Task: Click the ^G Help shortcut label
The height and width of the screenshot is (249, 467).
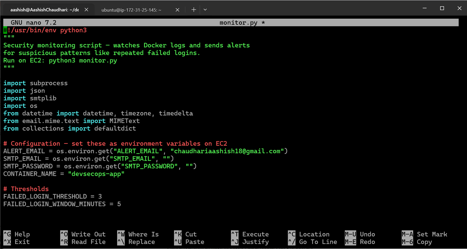Action: [x=16, y=234]
